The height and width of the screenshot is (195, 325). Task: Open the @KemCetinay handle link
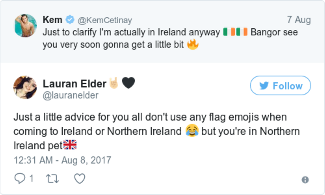105,20
